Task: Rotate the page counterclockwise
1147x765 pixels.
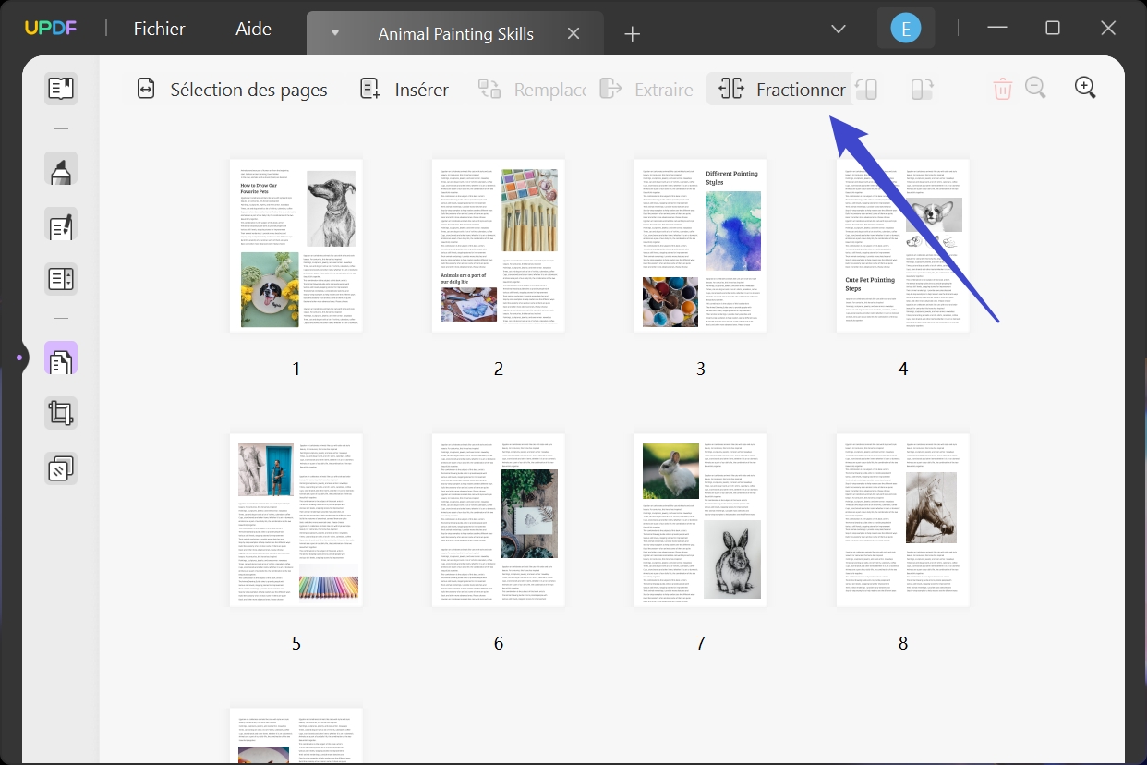Action: click(865, 88)
